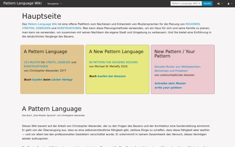
Task: Click text von unterschiedlichen Autoren
Action: tap(174, 75)
